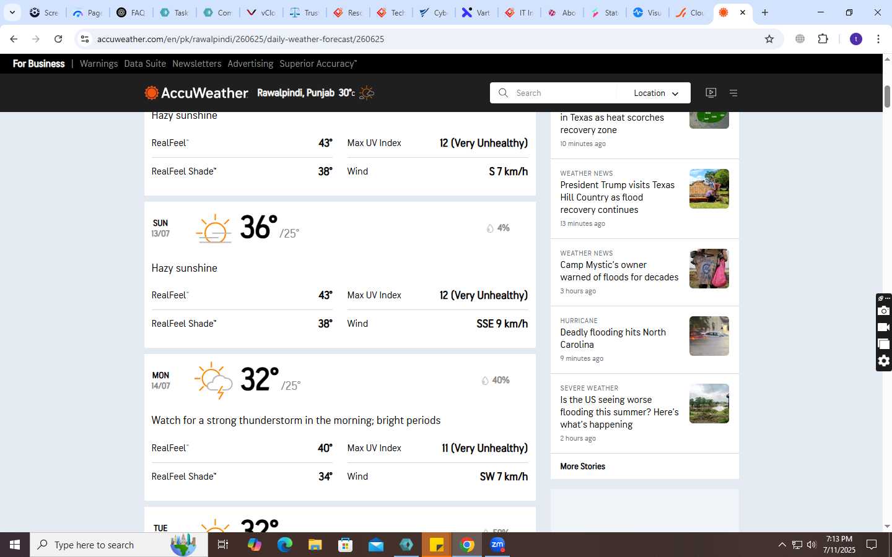Click the current weather icon beside 30°c
The image size is (892, 557).
[367, 93]
